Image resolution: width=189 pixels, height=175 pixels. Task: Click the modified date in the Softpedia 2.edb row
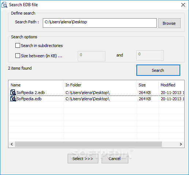coord(172,93)
